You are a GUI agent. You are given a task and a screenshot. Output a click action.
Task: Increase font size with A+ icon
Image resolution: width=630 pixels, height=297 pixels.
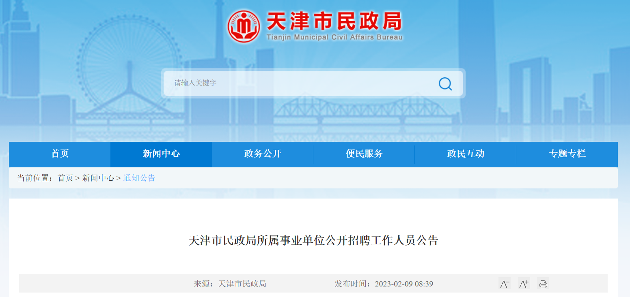524,284
